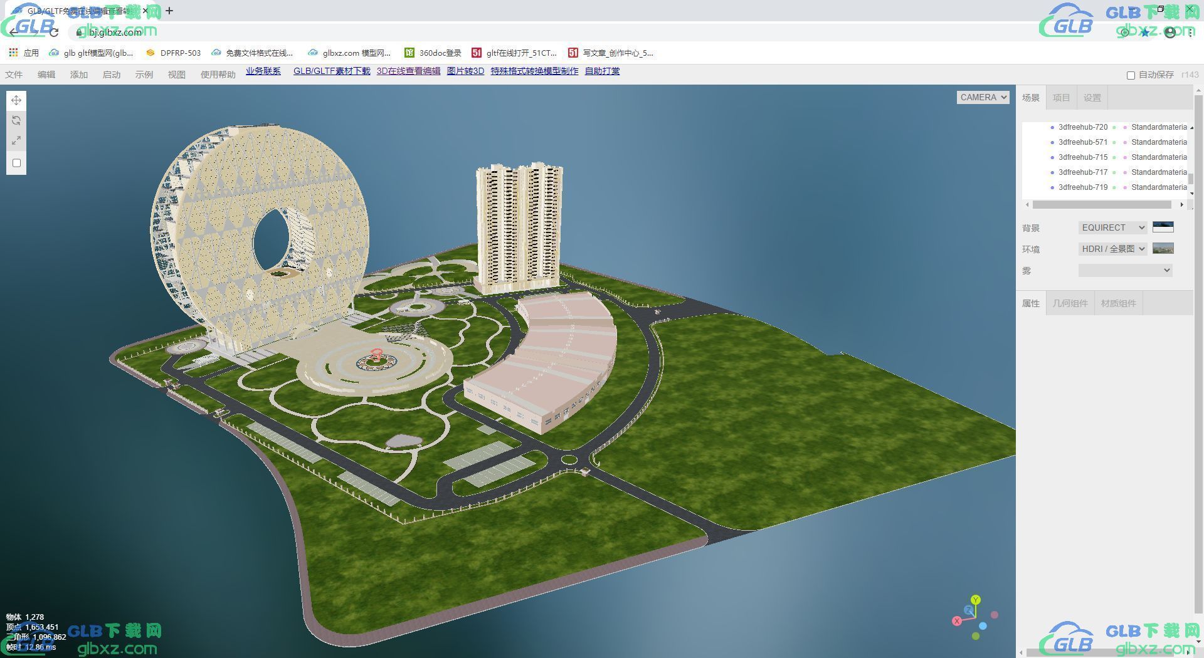Click the red X axis gizmo handle

(957, 621)
